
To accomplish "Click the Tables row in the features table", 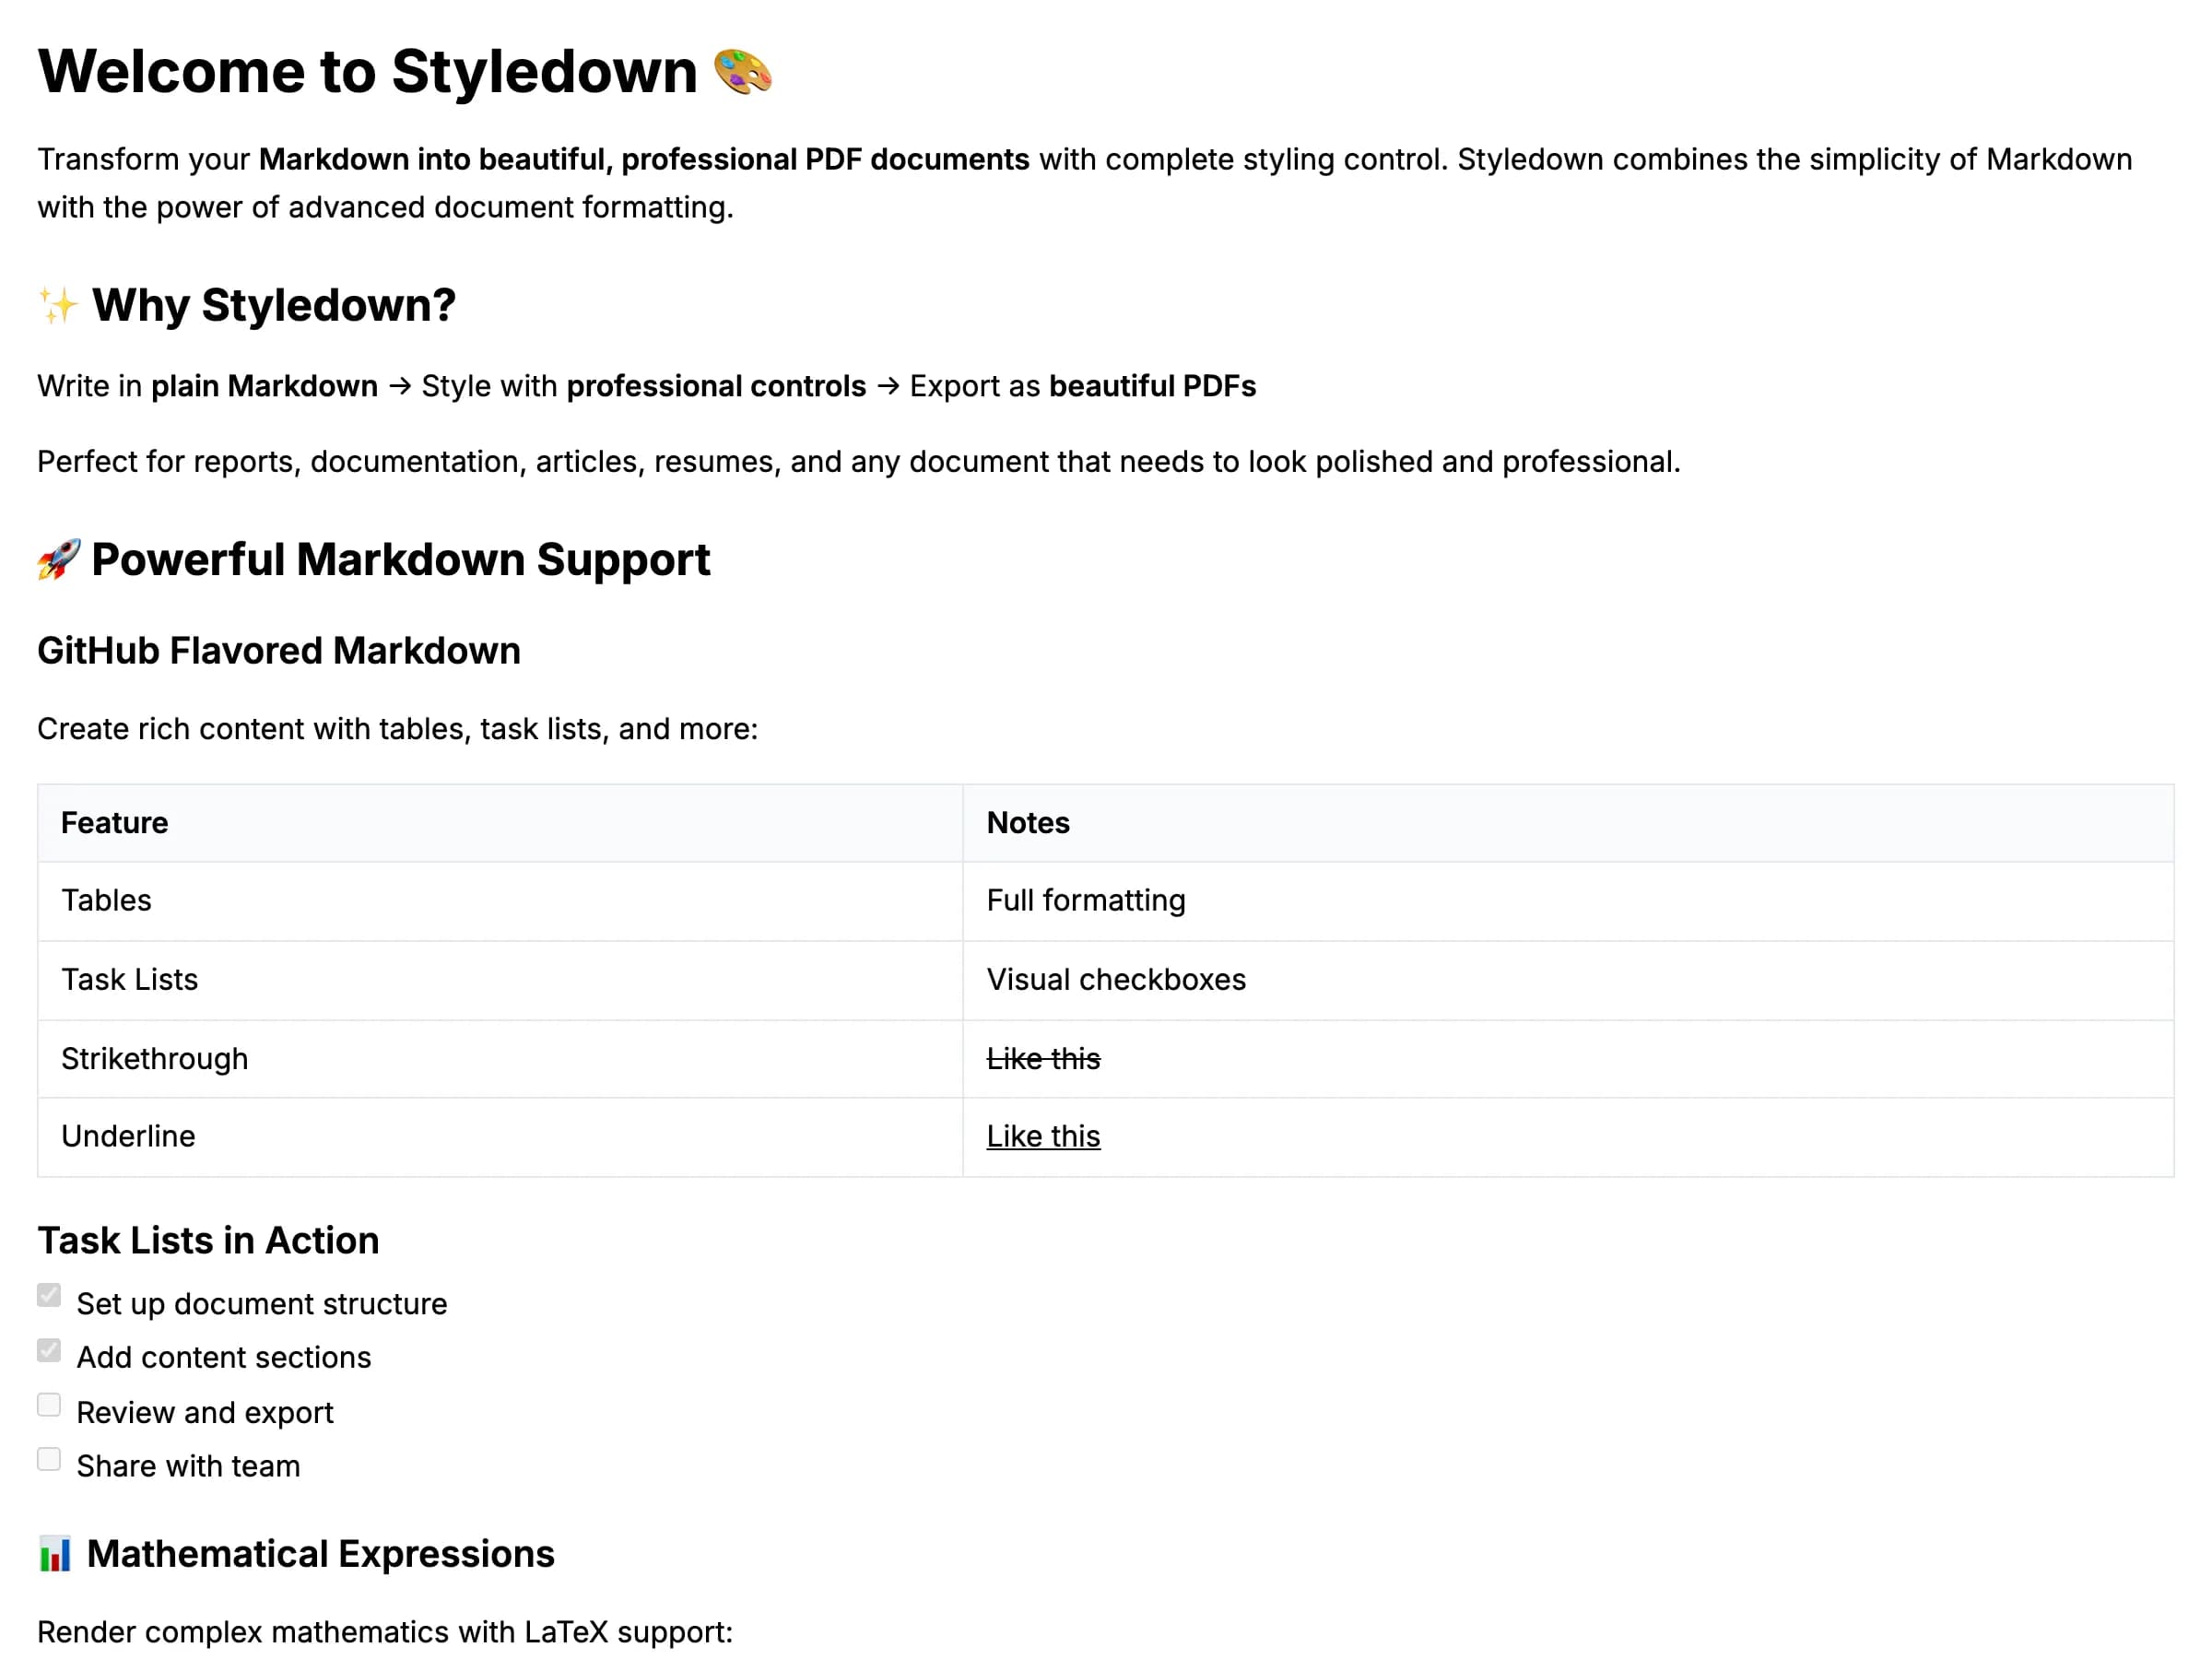I will 106,900.
